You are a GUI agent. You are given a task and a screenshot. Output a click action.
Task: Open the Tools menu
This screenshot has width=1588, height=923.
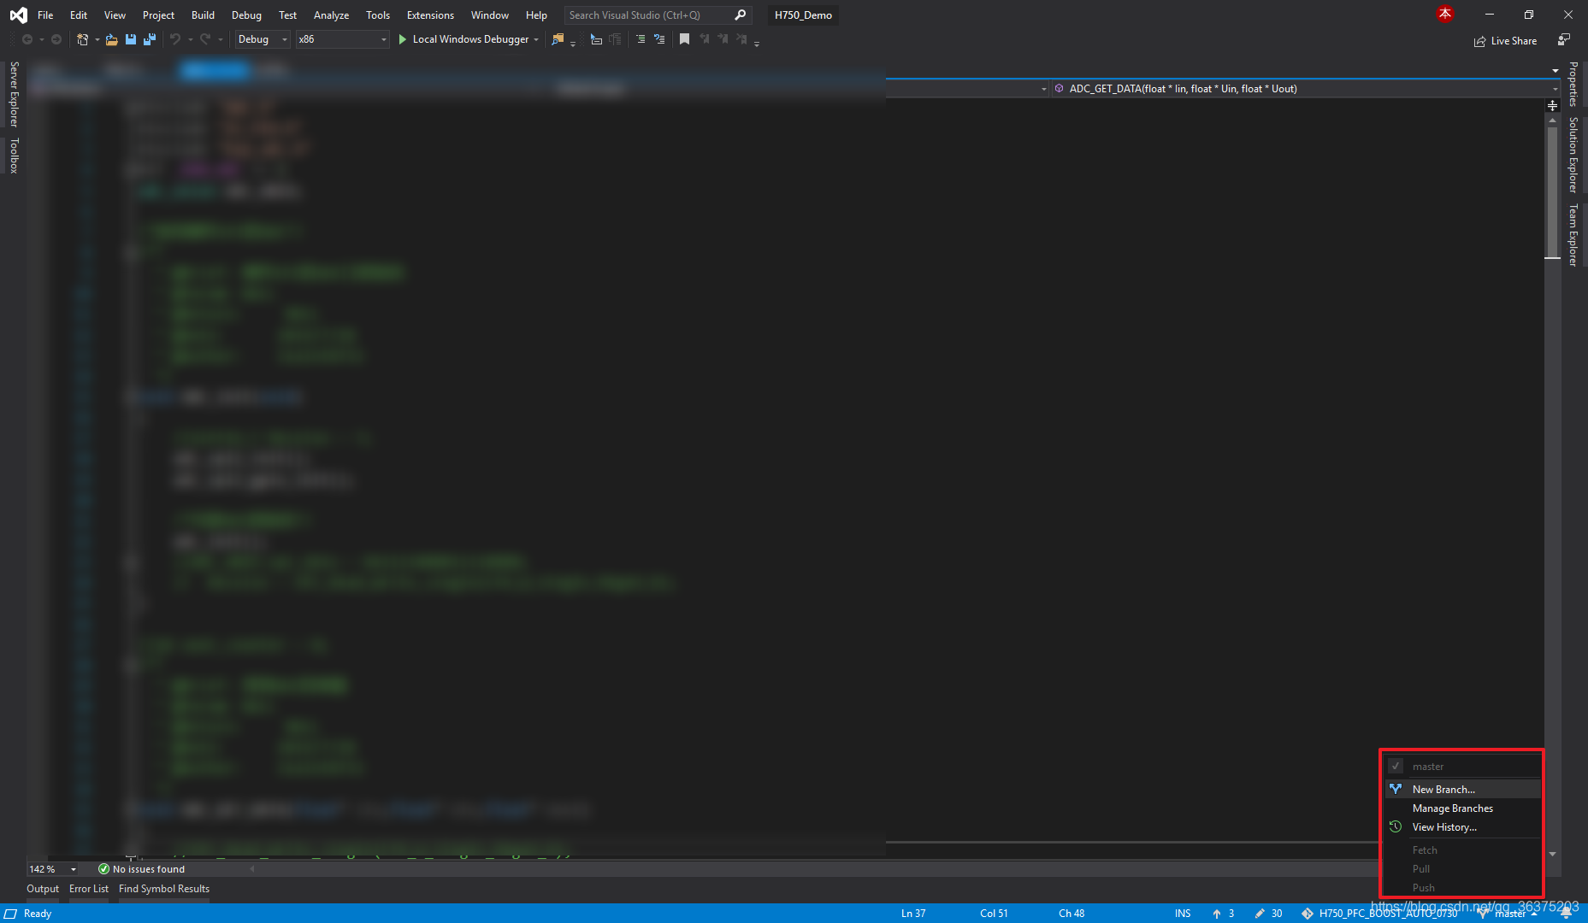[378, 15]
